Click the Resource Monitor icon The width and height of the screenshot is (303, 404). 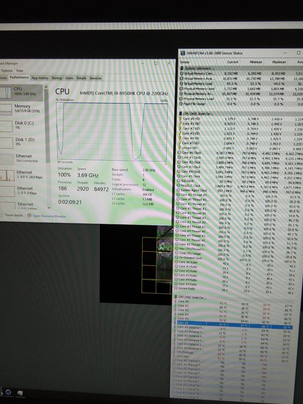point(29,215)
